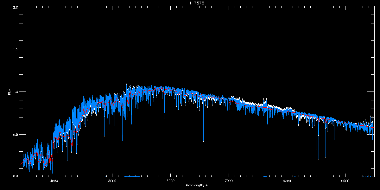Click the 1.0 y-axis tick label
Screen dimensions: 380x190
(x=16, y=92)
